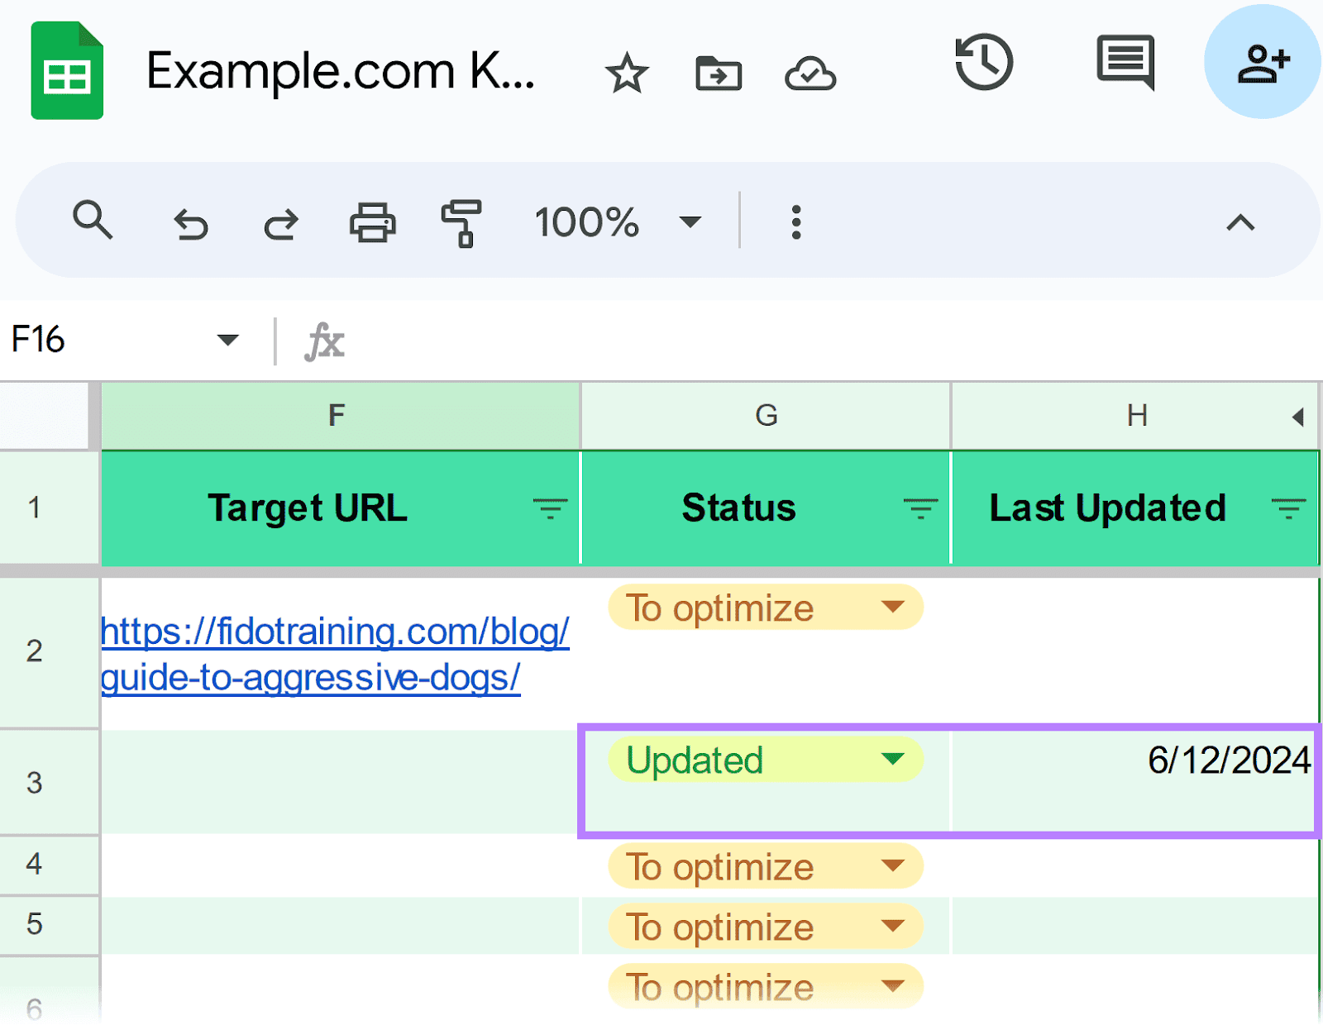Image resolution: width=1323 pixels, height=1025 pixels.
Task: Open the filter menu on Status column
Action: 919,508
